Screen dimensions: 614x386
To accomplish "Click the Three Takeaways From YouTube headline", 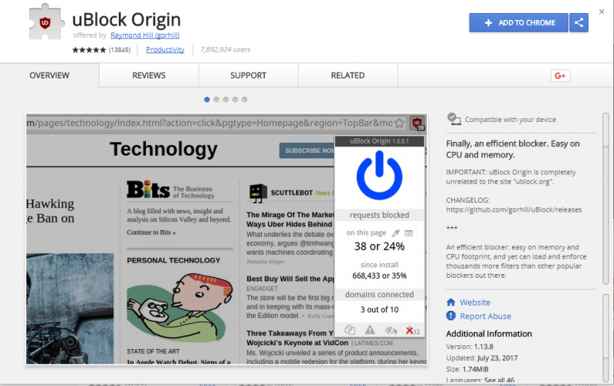I will tap(297, 338).
